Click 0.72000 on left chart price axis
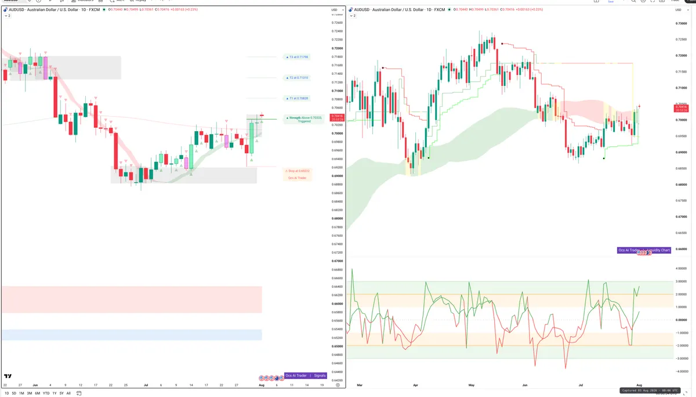Viewport: 696px width, 397px height. click(336, 48)
